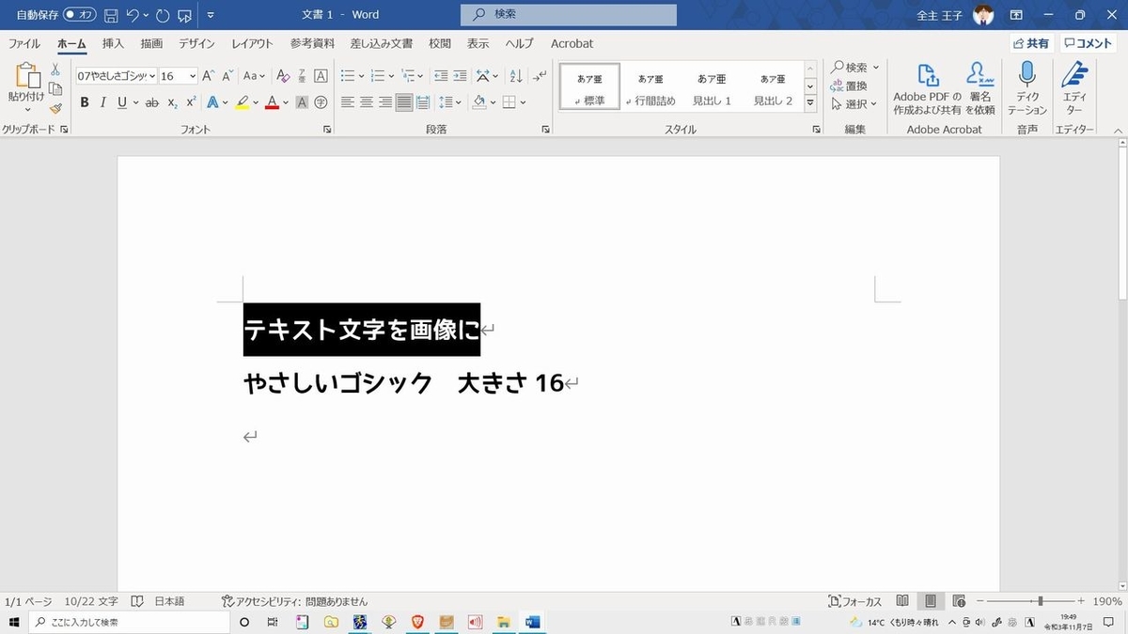Click the subscript icon
Image resolution: width=1128 pixels, height=634 pixels.
pyautogui.click(x=172, y=102)
